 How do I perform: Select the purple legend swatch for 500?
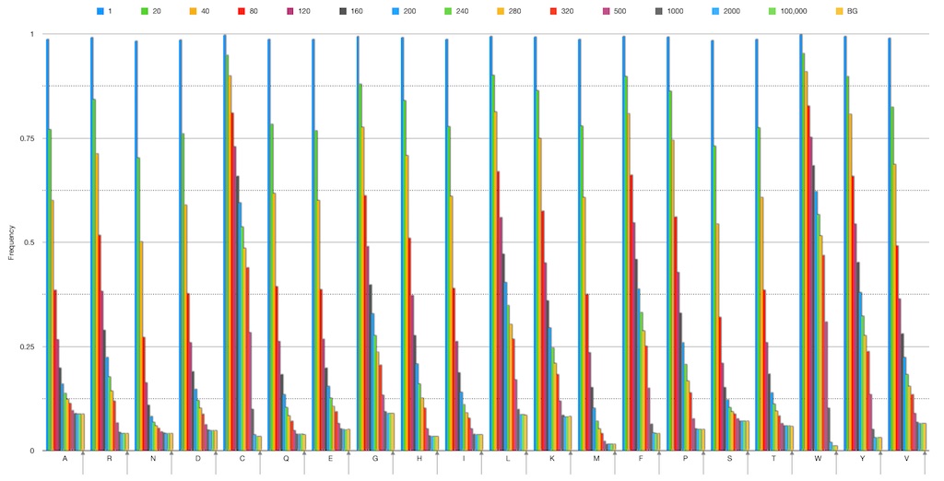click(x=605, y=11)
